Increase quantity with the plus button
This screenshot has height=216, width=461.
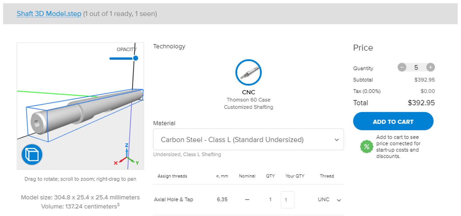[430, 67]
